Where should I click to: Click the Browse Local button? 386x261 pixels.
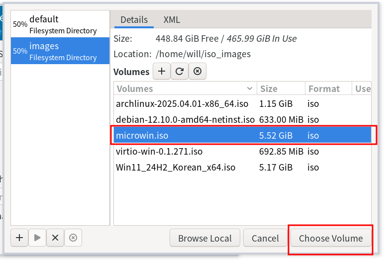pos(205,239)
